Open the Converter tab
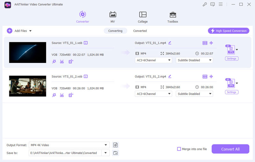Viewport: 255px width, 162px height. tap(83, 17)
